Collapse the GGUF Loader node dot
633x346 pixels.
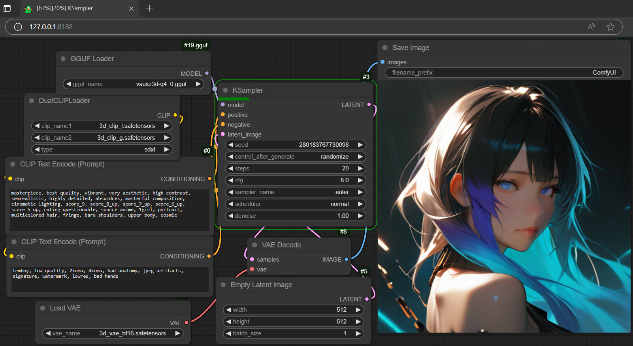[63, 59]
